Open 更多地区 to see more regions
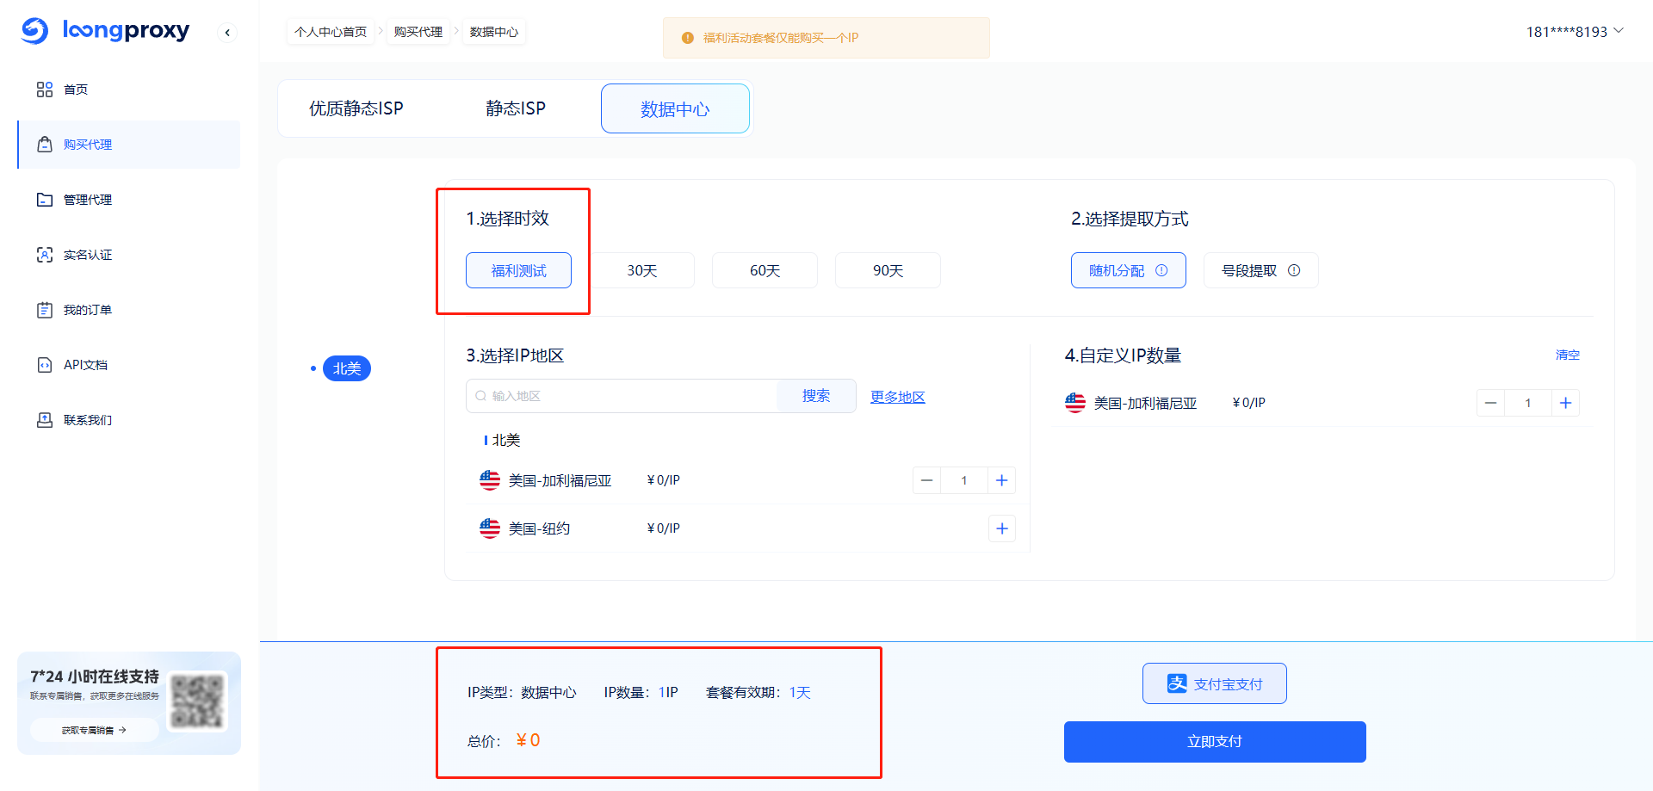1653x791 pixels. (x=897, y=396)
